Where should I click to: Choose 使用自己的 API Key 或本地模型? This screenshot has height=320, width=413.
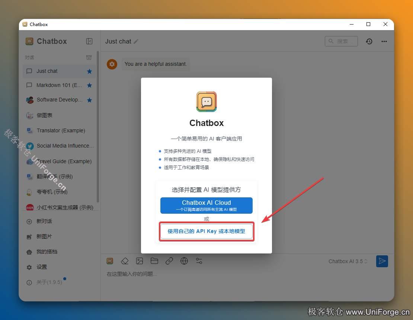[206, 231]
